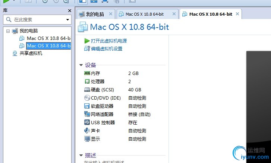The height and width of the screenshot is (163, 271).
Task: Click the green play icon for power on
Action: [x=87, y=41]
